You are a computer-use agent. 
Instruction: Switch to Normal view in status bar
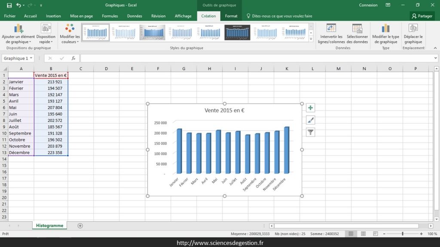tap(351, 233)
